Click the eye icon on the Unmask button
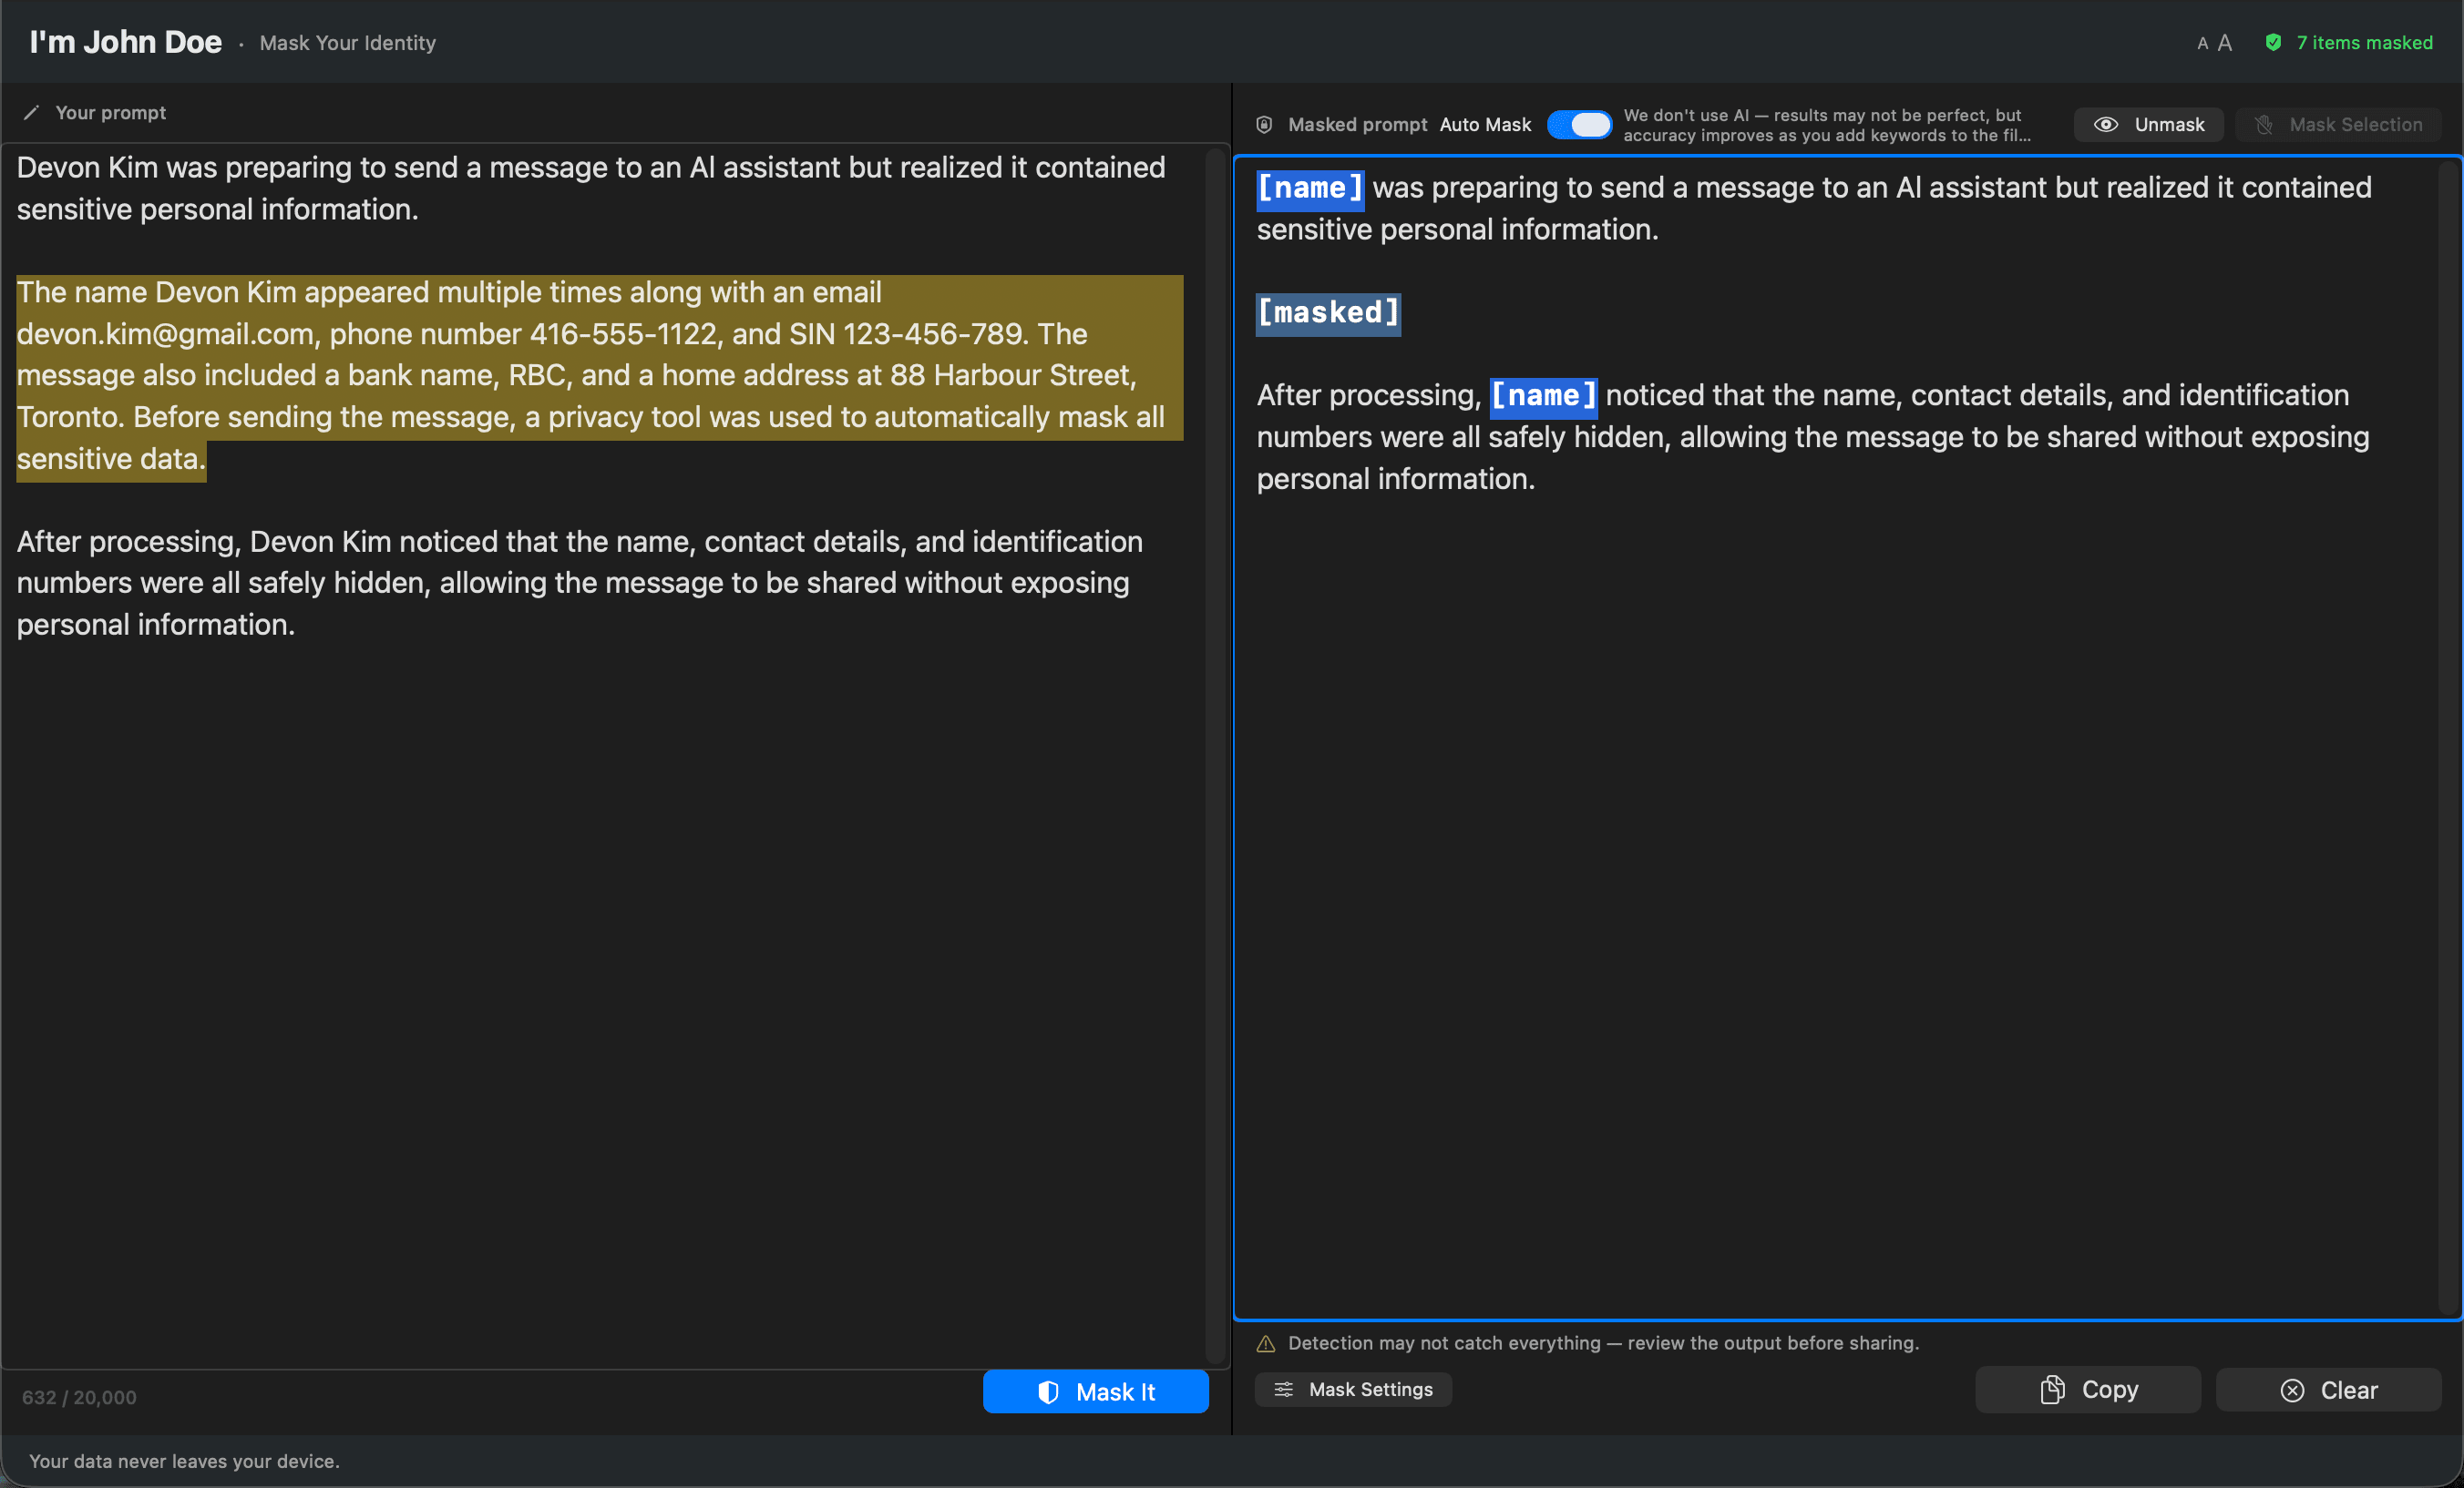Viewport: 2464px width, 1488px height. tap(2106, 124)
